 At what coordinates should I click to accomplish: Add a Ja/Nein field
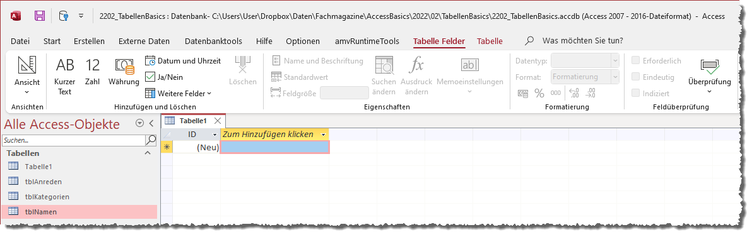point(164,77)
